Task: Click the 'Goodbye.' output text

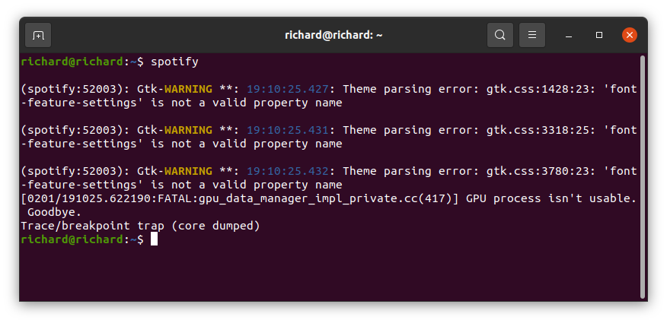Action: tap(54, 212)
